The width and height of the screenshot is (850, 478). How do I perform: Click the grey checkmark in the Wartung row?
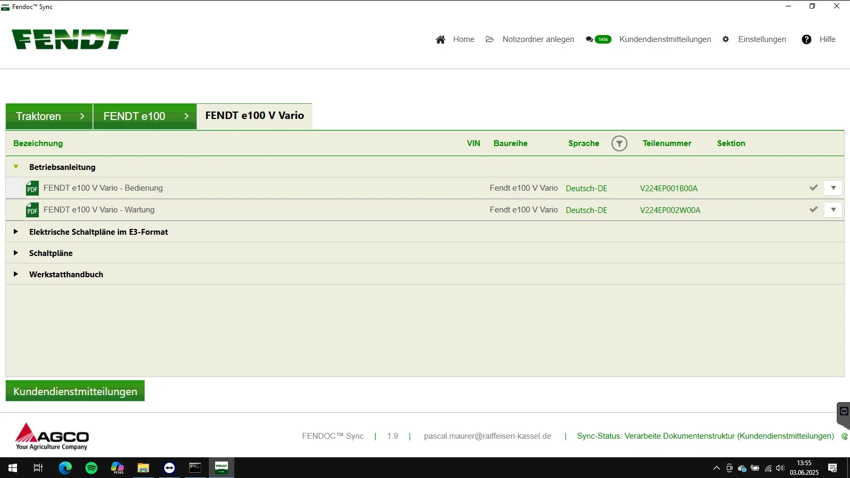pos(813,210)
